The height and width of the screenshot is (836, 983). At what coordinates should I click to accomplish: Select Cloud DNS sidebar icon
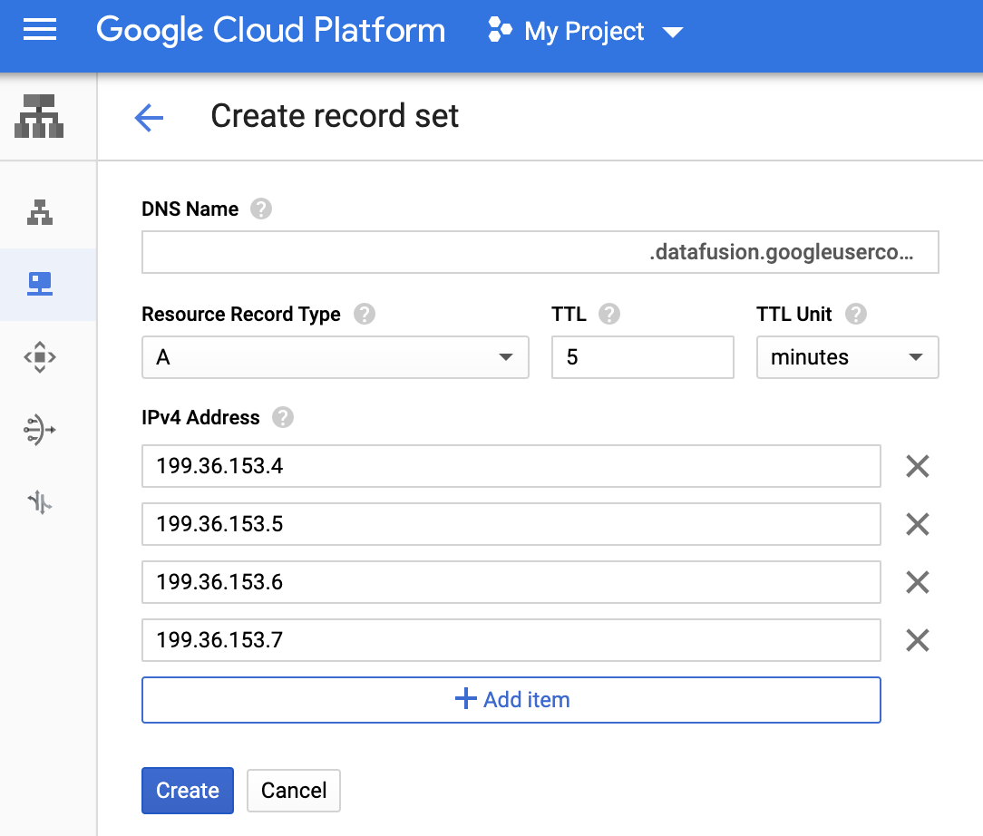pos(39,285)
